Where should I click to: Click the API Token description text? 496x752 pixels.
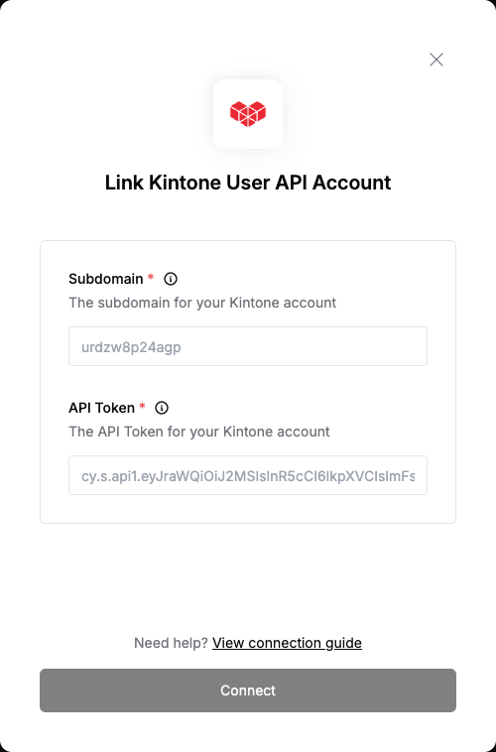point(199,432)
